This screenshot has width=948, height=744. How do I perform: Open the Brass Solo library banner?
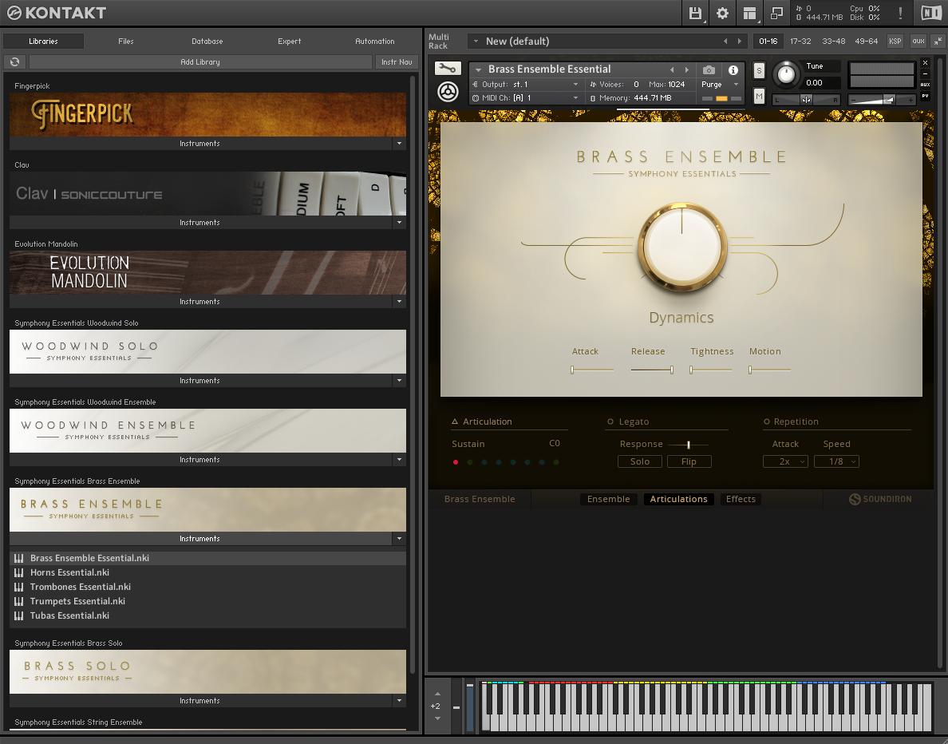pos(208,671)
